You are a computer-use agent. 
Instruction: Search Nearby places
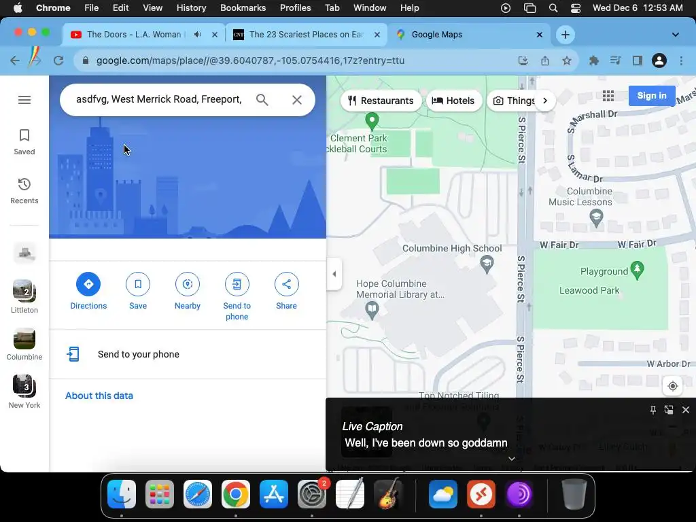(x=188, y=291)
